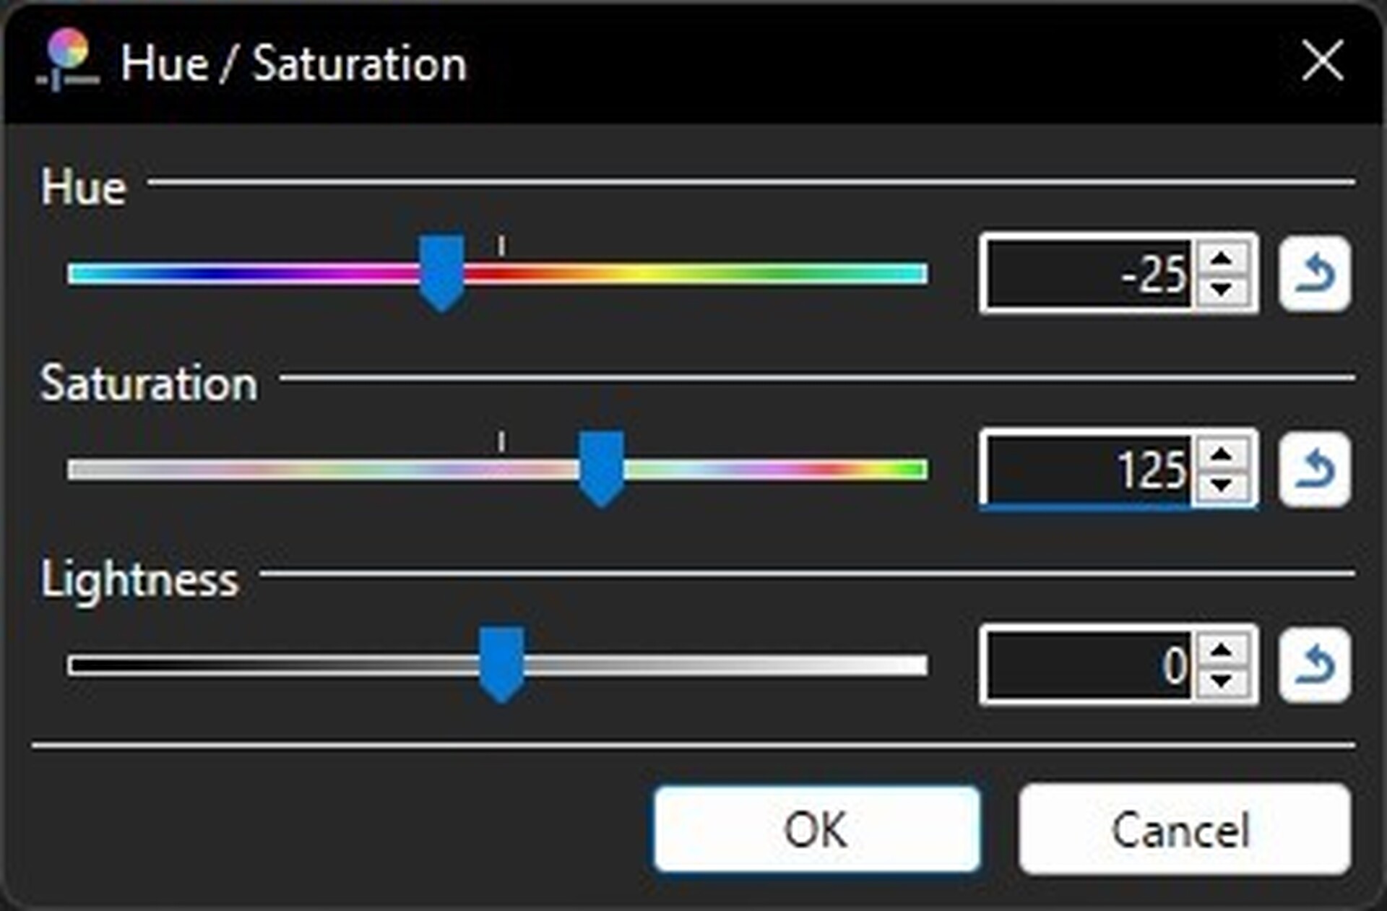Confirm changes with the OK button

pos(816,829)
